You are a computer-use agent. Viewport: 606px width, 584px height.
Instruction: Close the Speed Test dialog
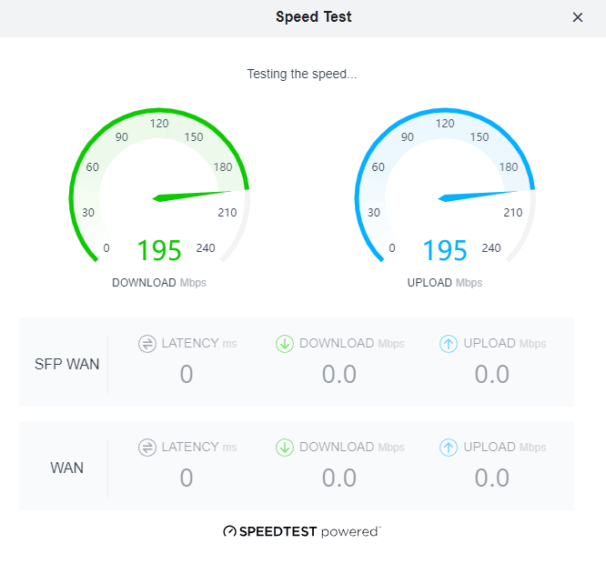pos(578,17)
